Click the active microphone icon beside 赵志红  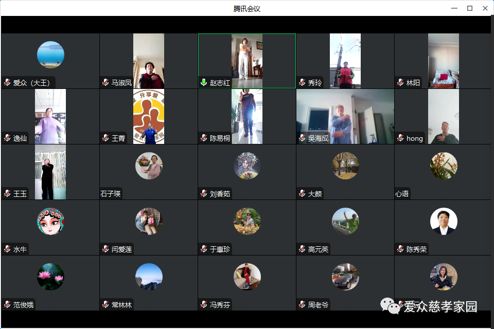204,83
